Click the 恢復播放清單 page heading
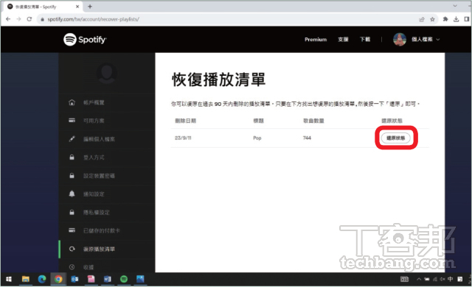The height and width of the screenshot is (287, 472). click(x=218, y=79)
